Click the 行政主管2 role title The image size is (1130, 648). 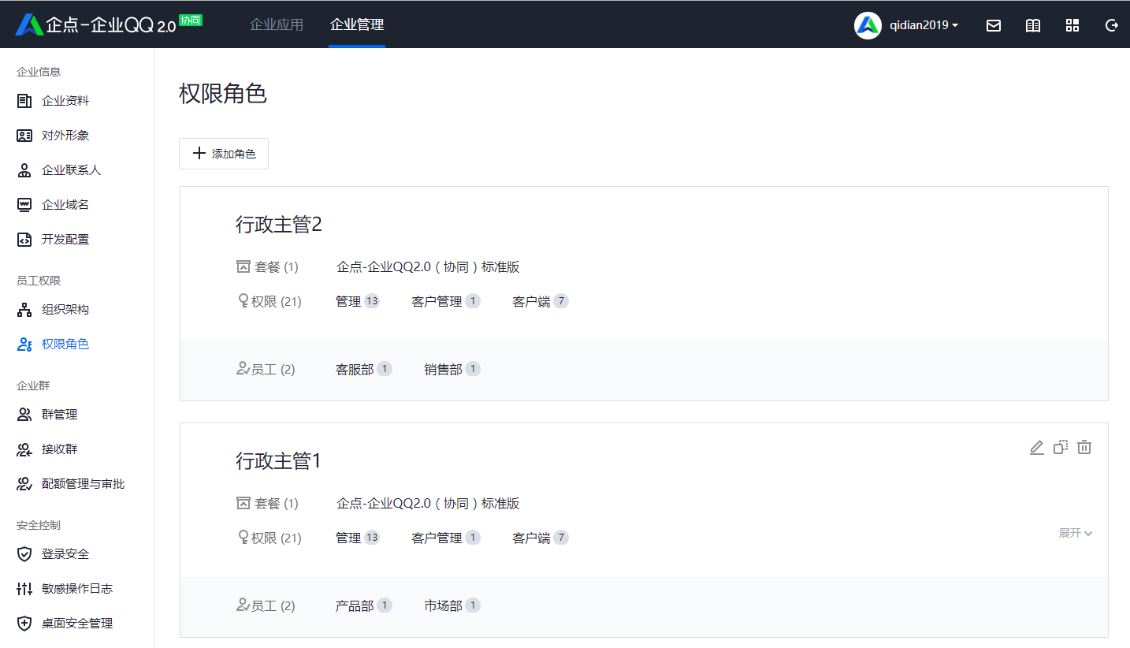click(279, 225)
